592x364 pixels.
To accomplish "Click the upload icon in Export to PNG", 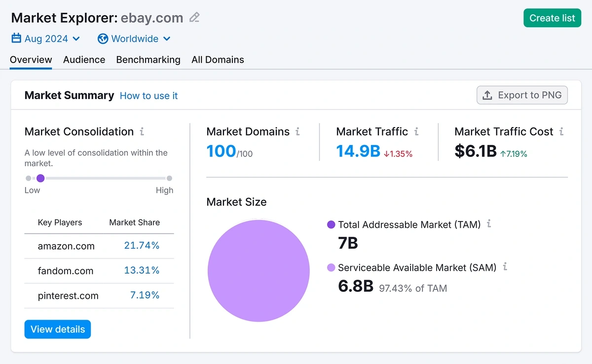I will click(487, 95).
